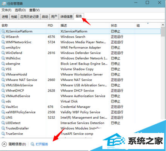Select the 已停止 status of XLServicePlatform
The width and height of the screenshot is (166, 151).
click(x=116, y=31)
